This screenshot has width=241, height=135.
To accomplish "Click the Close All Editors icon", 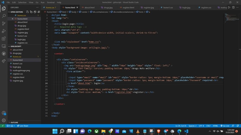I will pos(39,12).
